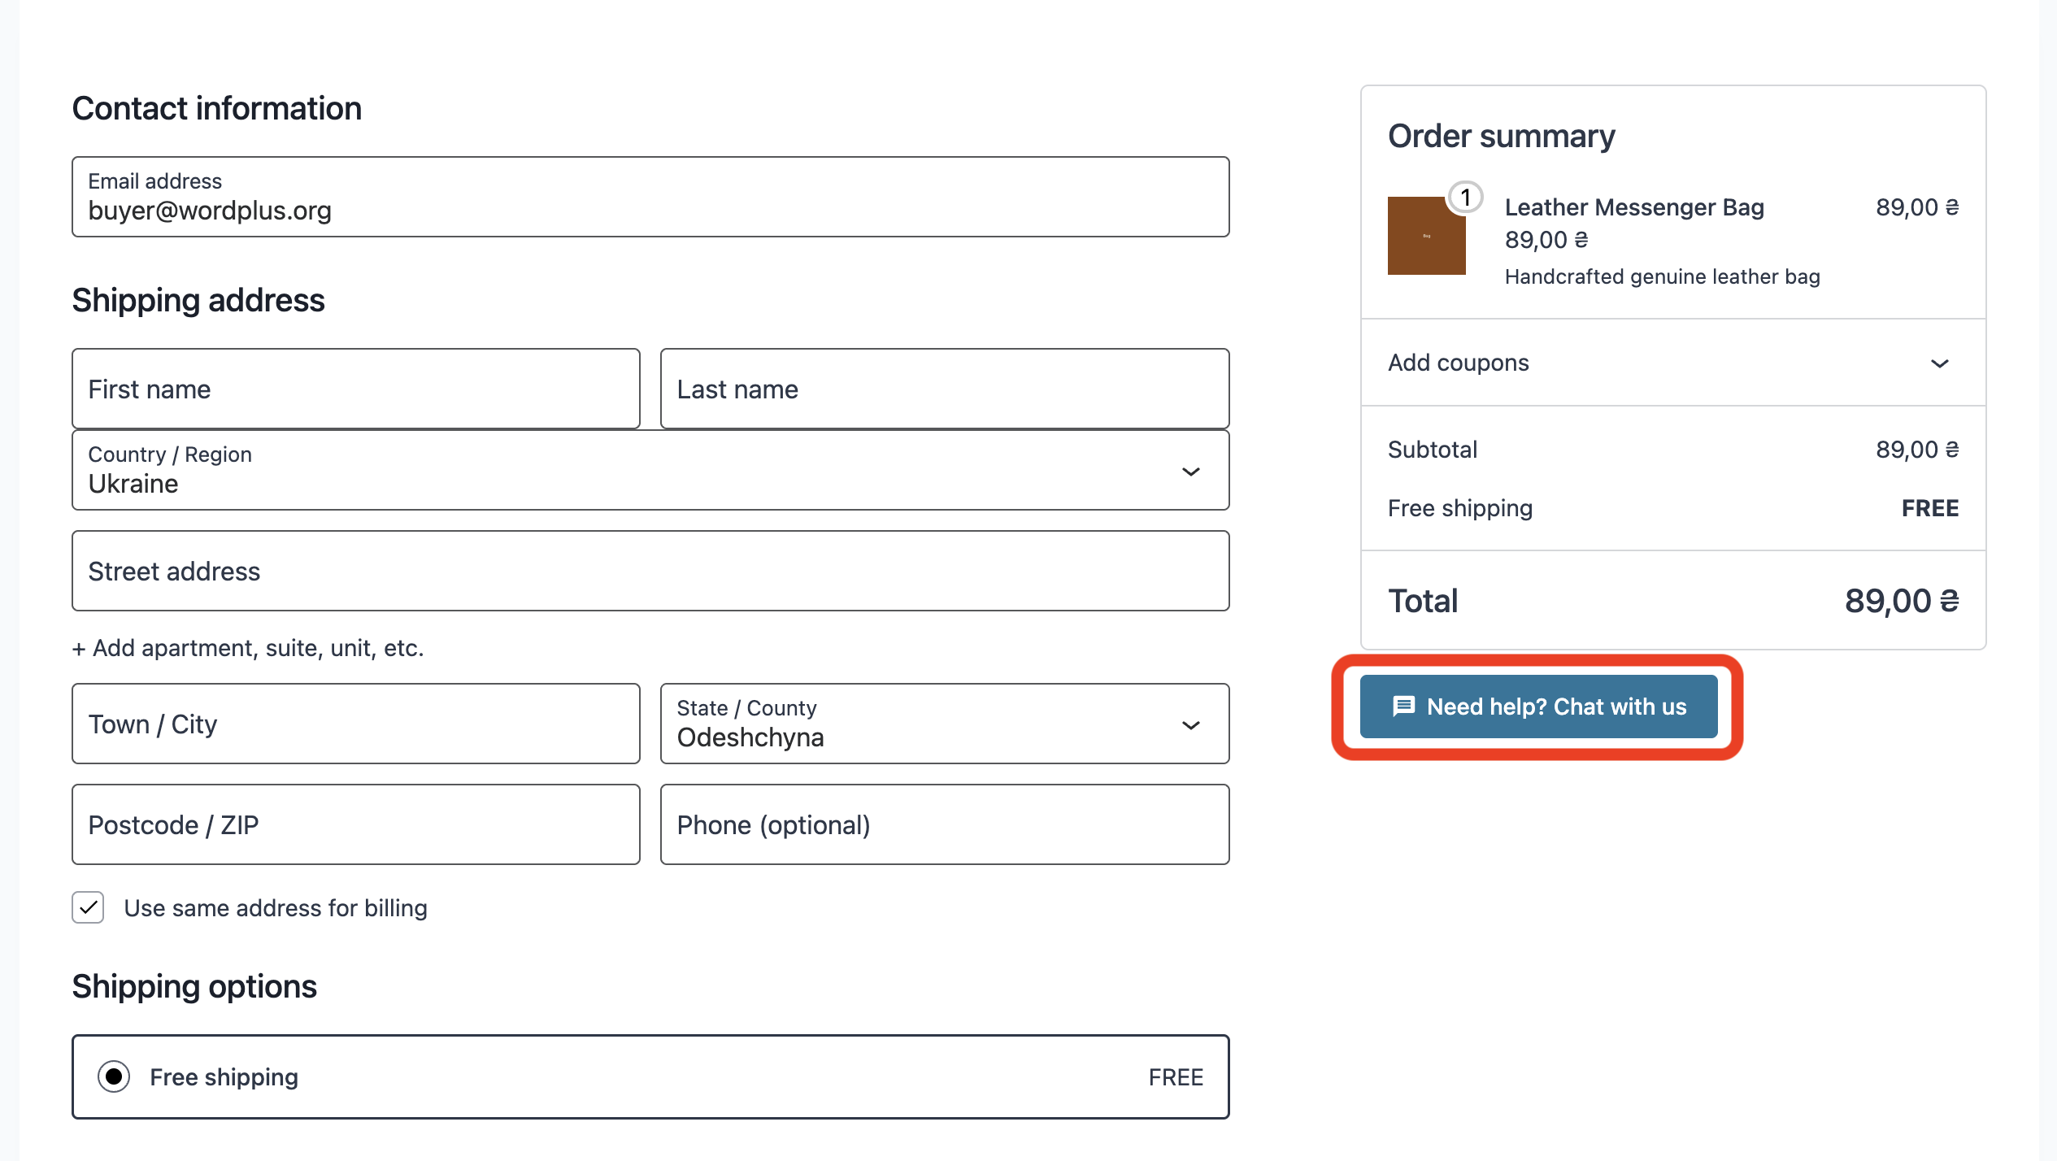
Task: Click the First name input field
Action: pos(355,389)
